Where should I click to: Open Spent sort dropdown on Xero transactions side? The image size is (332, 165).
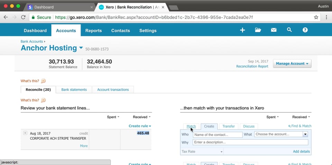(x=273, y=117)
